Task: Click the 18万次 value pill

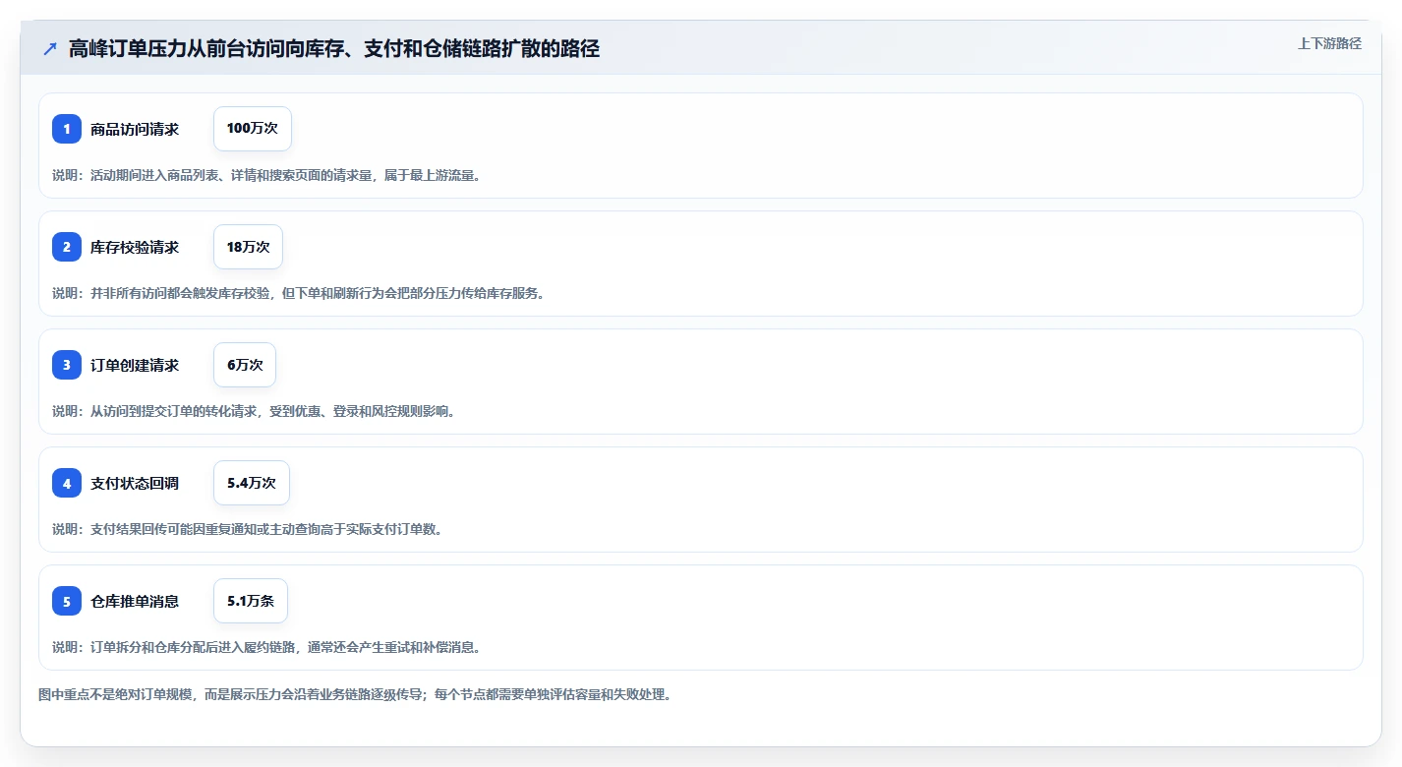Action: (x=248, y=247)
